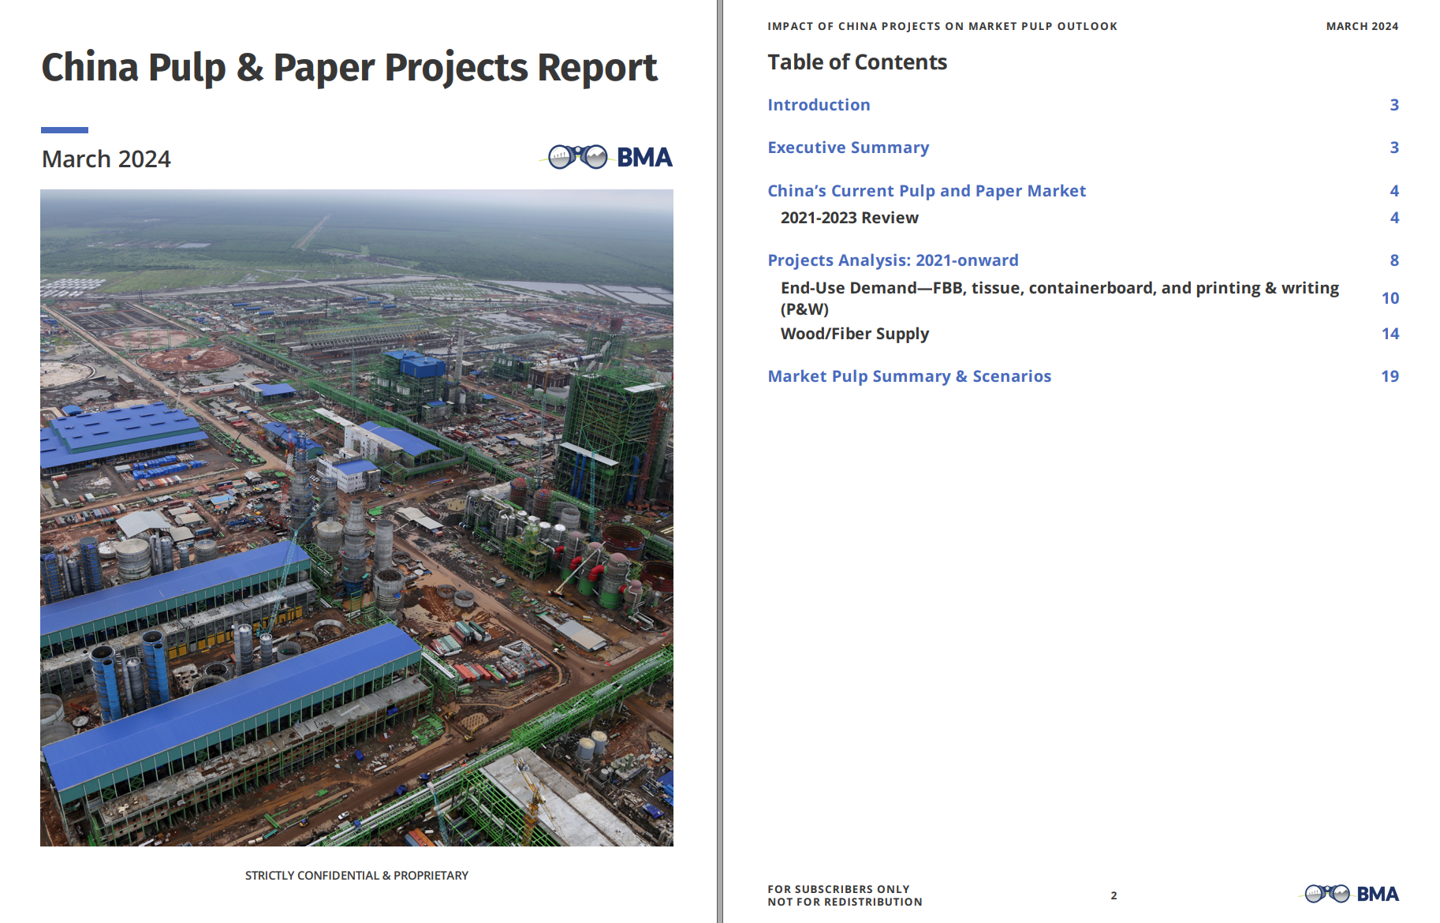The image size is (1440, 923).
Task: Click page number 14 beside Wood/Fiber Supply
Action: (1390, 334)
